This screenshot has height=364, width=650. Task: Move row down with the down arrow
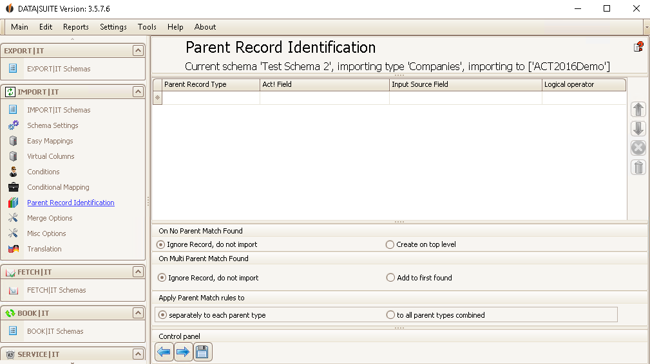pyautogui.click(x=638, y=129)
